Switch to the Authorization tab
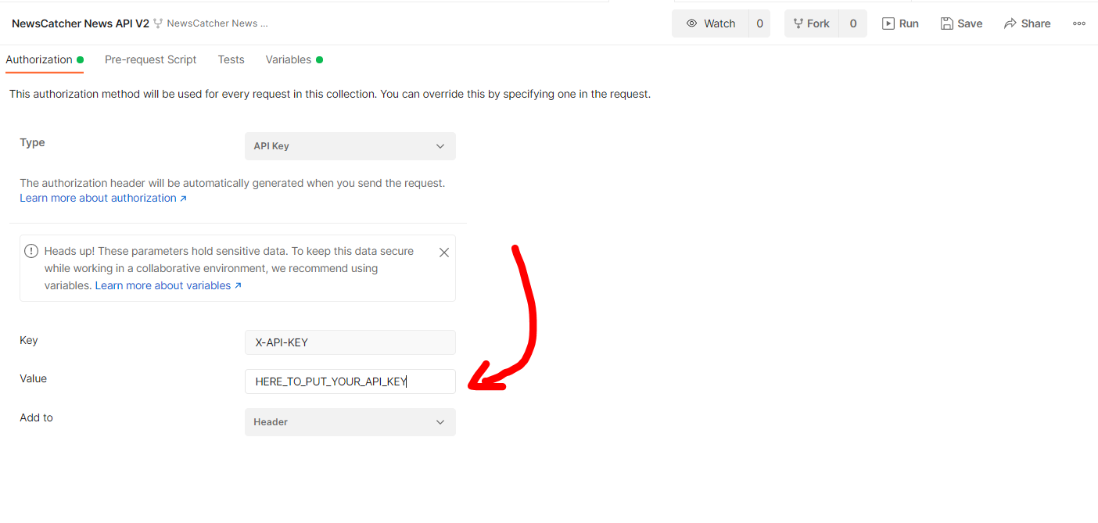This screenshot has height=523, width=1098. coord(45,59)
